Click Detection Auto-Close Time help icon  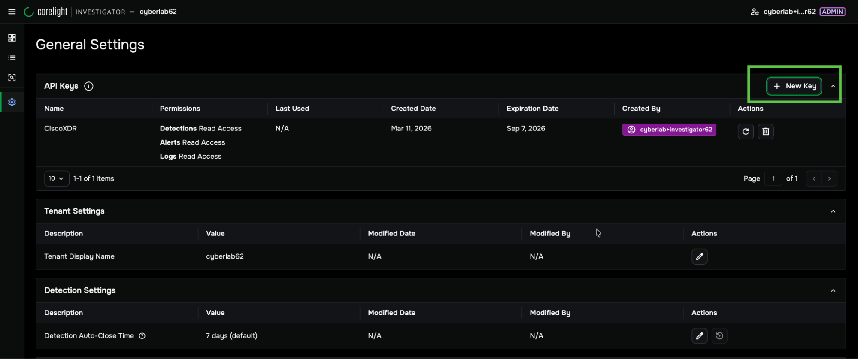tap(142, 336)
